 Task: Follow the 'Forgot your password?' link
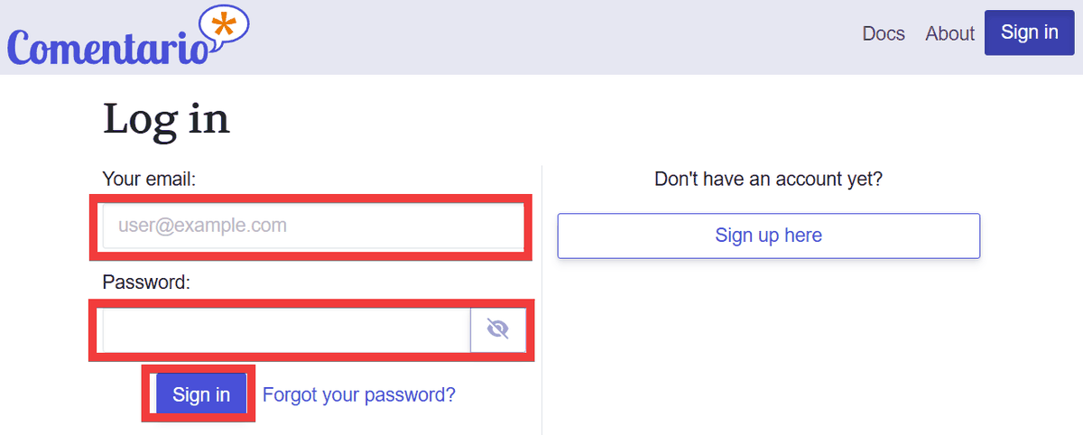358,394
